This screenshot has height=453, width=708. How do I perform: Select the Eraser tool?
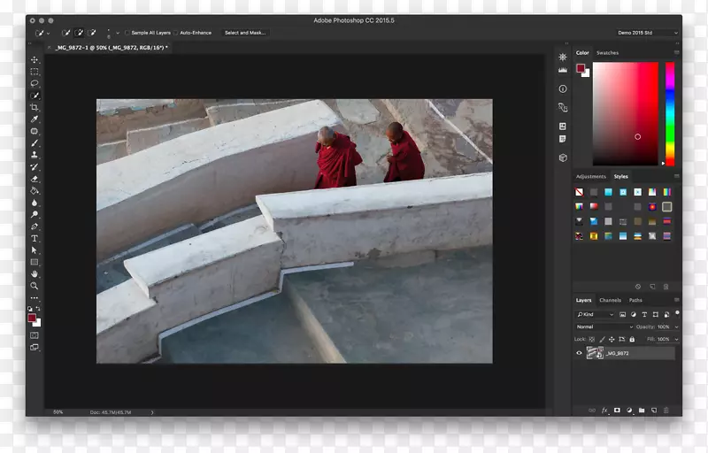pyautogui.click(x=35, y=179)
